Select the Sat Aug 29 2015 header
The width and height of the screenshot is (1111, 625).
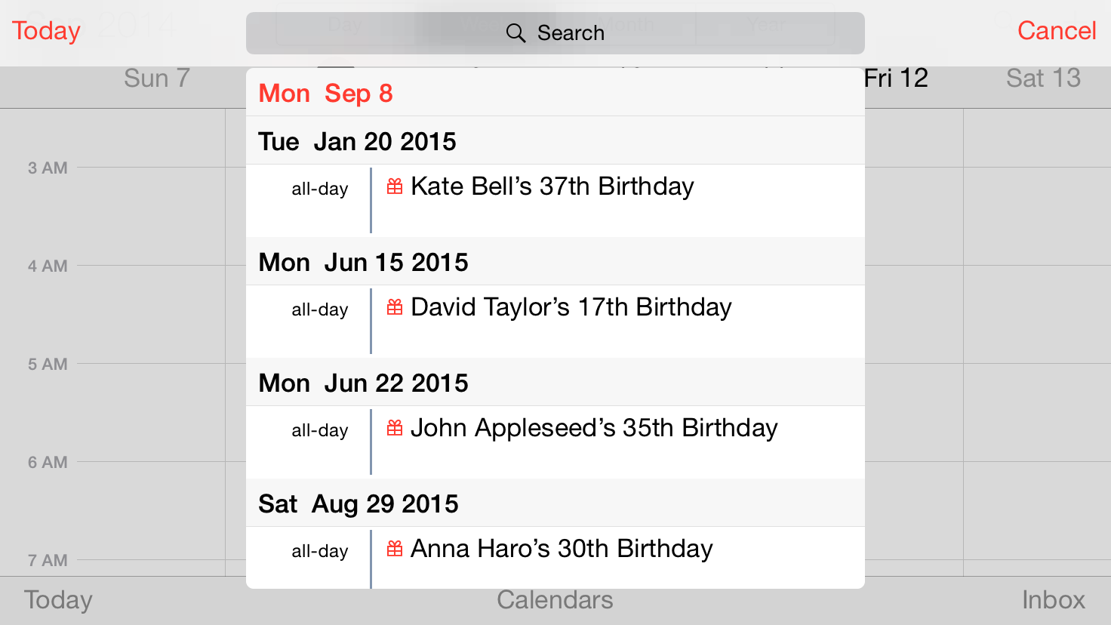pyautogui.click(x=359, y=504)
